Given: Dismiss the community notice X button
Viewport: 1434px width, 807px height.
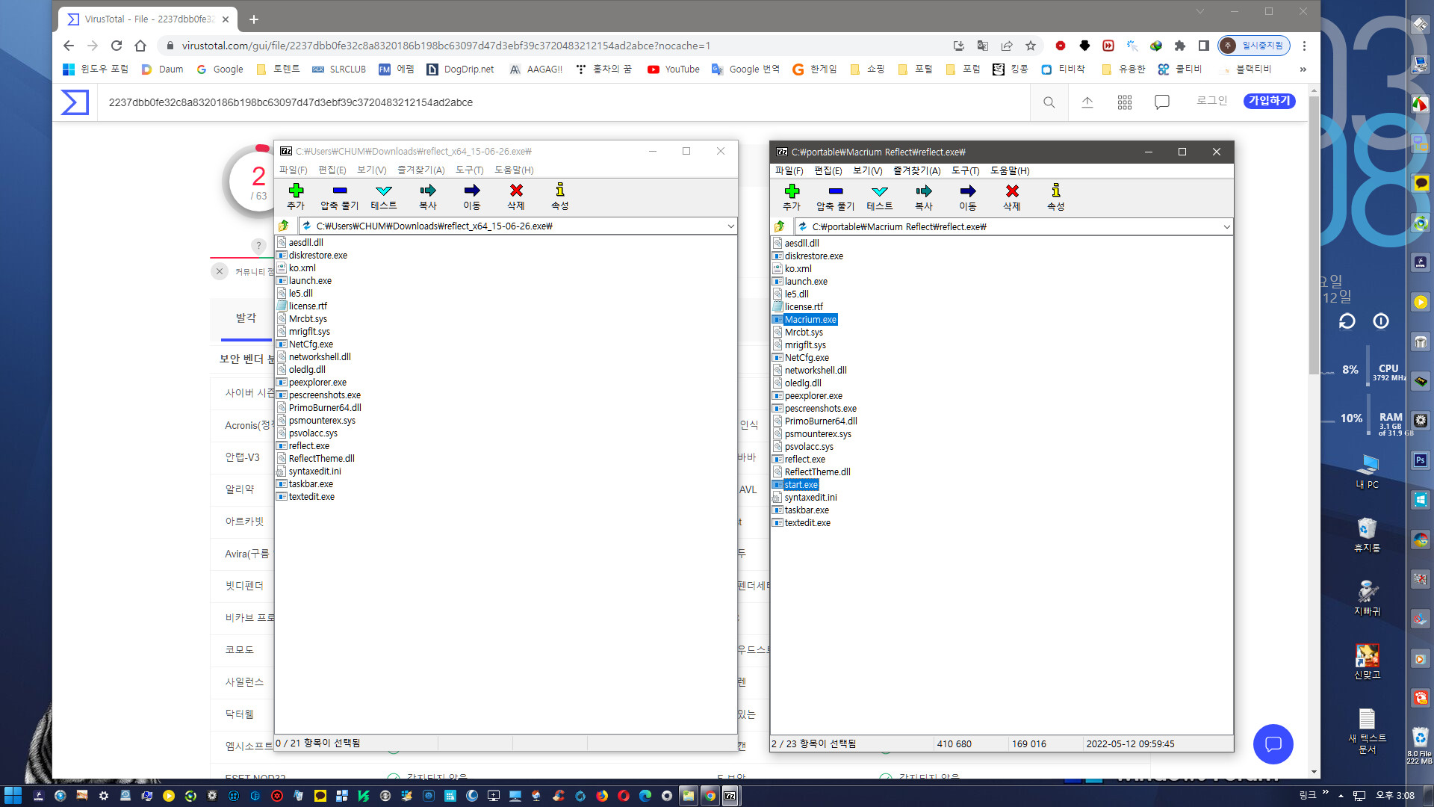Looking at the screenshot, I should click(220, 271).
